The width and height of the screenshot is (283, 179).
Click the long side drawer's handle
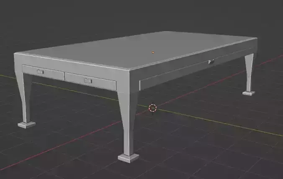click(211, 61)
